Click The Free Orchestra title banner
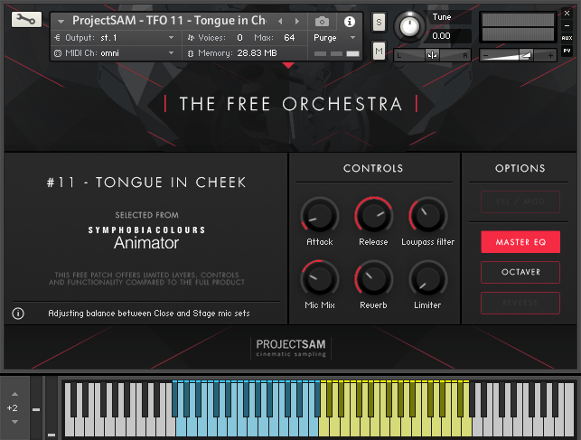581x440 pixels. (x=291, y=104)
